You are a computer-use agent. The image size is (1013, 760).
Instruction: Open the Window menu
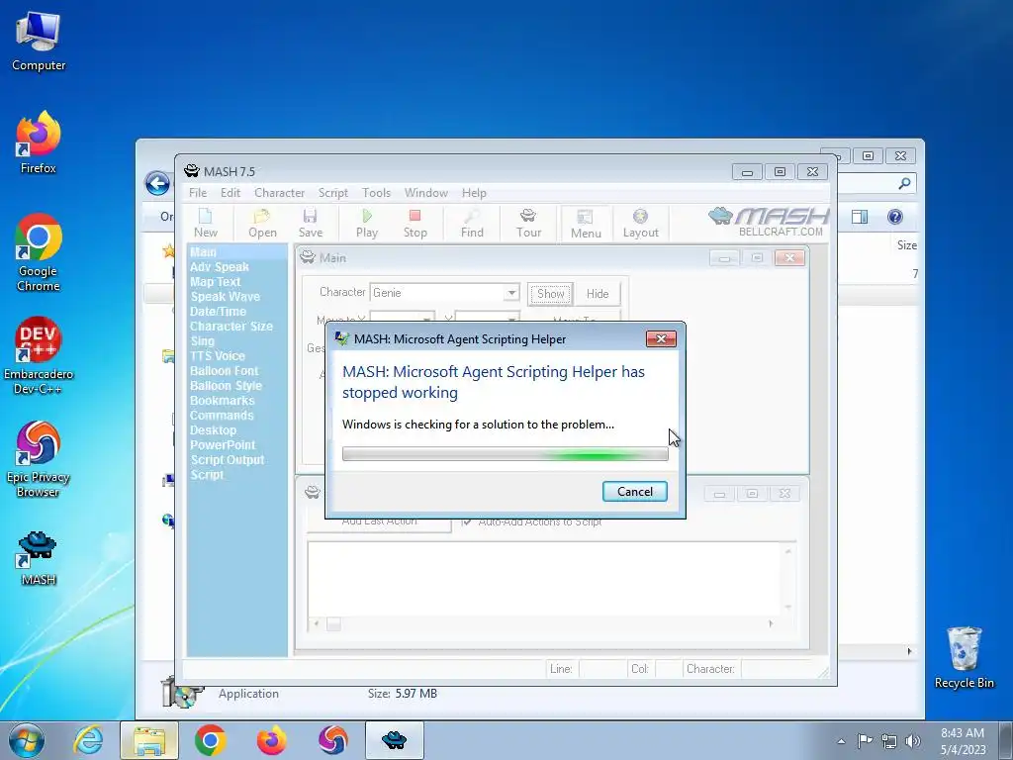425,193
